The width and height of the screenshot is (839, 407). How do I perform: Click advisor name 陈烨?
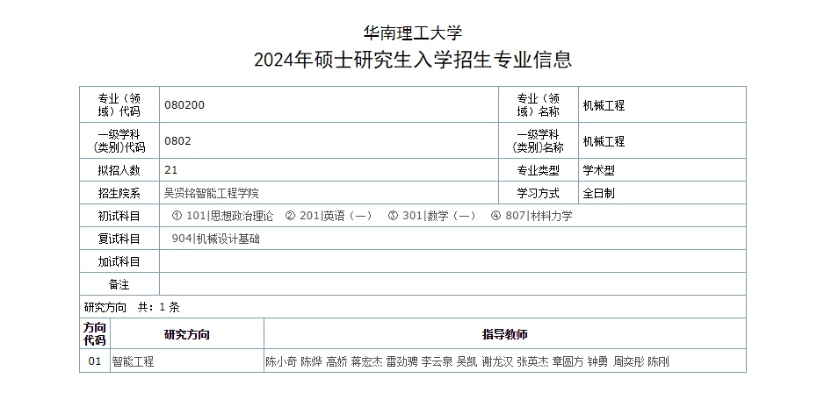(x=311, y=361)
